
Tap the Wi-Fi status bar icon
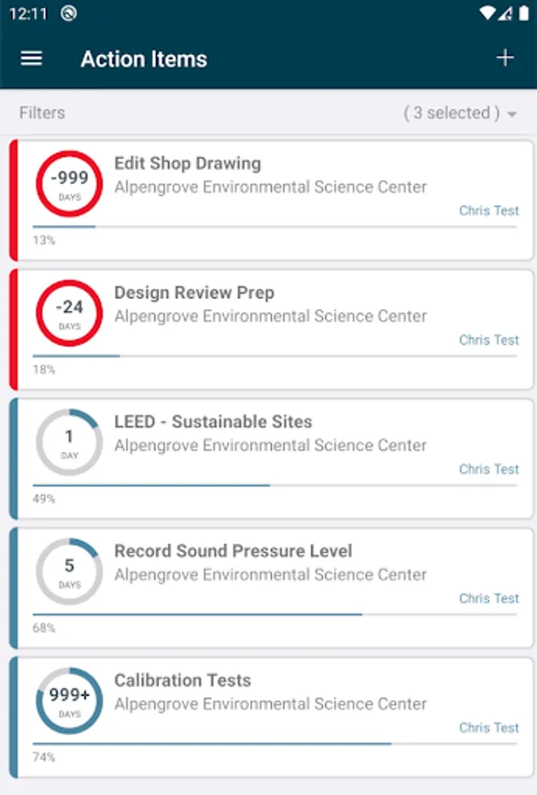pyautogui.click(x=487, y=13)
